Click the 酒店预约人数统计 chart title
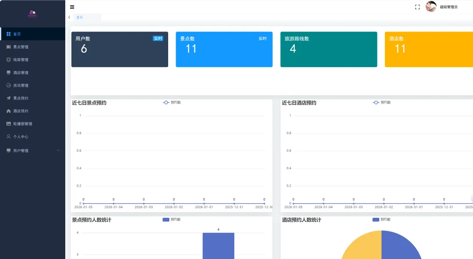Image resolution: width=473 pixels, height=259 pixels. point(301,220)
